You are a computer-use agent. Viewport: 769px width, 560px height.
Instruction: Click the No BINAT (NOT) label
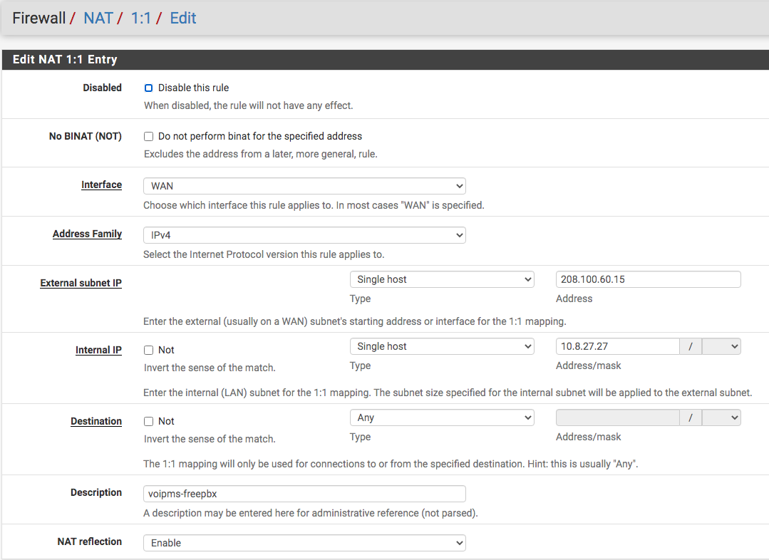[86, 136]
